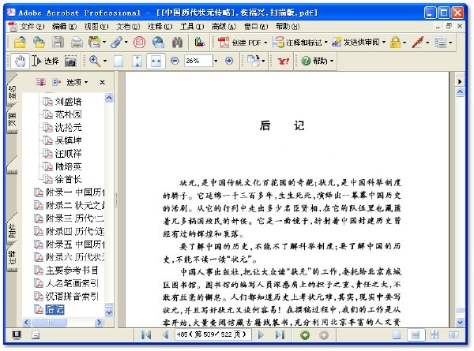Screen dimensions: 474x351
Task: Open the Window menu
Action: [256, 27]
